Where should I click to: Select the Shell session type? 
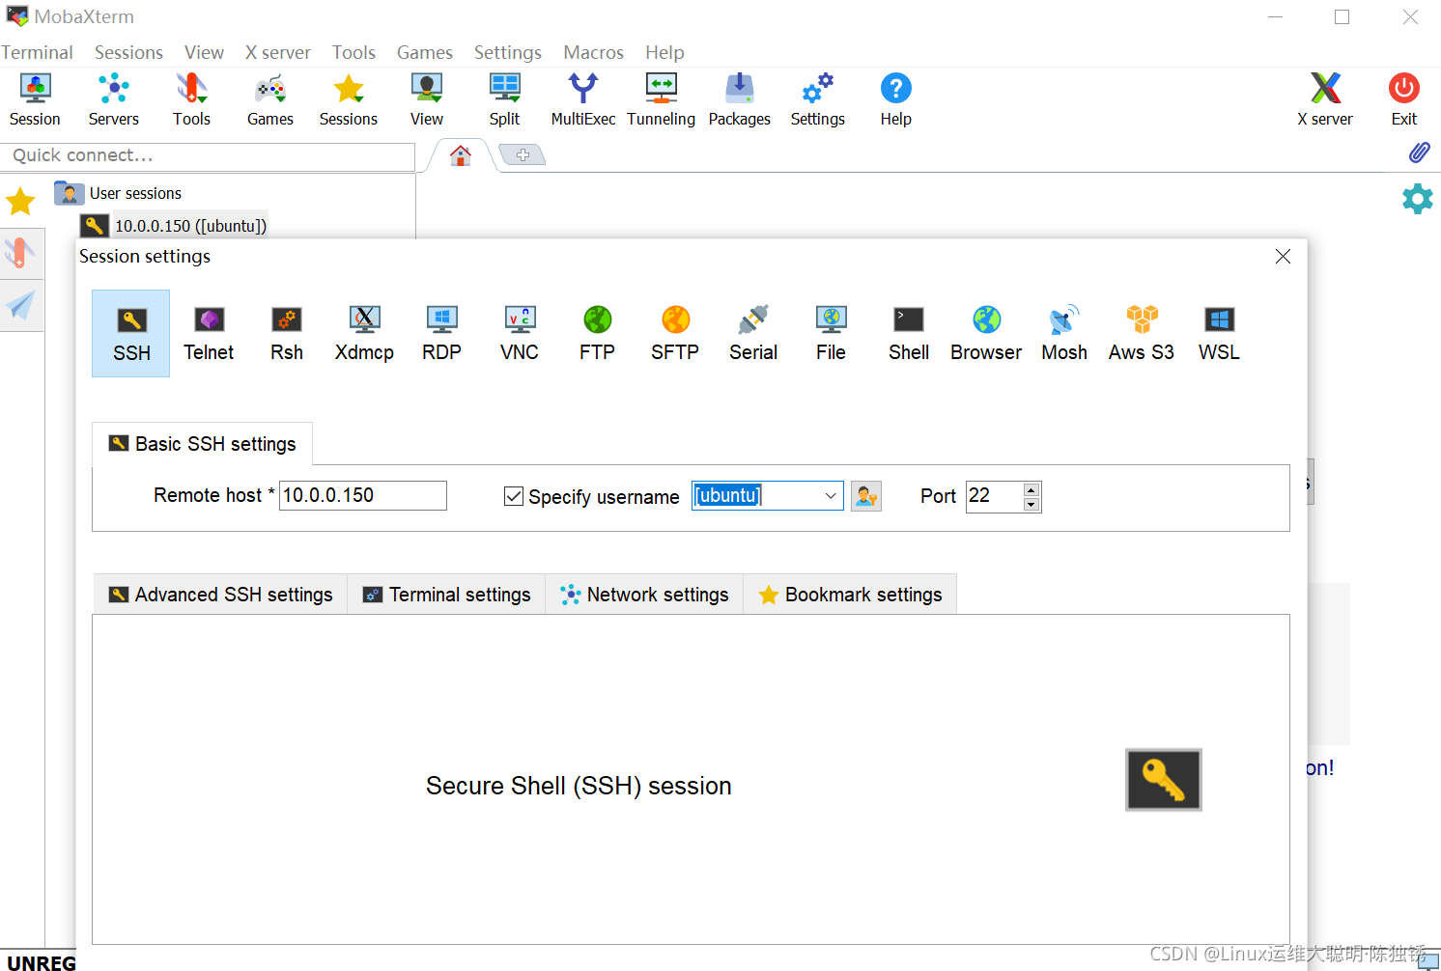pos(909,333)
